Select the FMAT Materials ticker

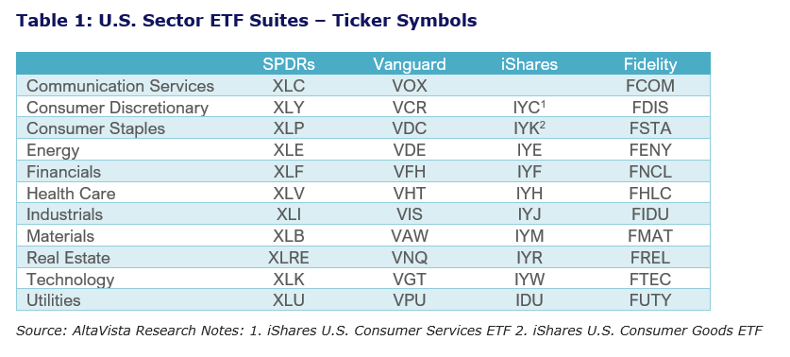[x=650, y=236]
